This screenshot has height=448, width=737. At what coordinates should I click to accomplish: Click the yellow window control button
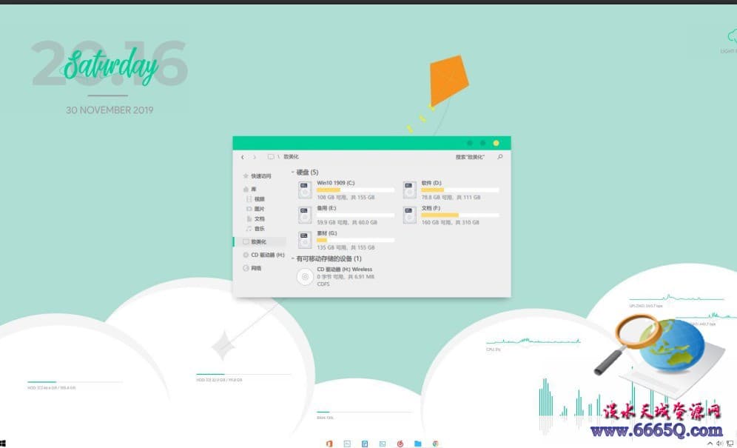coord(496,143)
